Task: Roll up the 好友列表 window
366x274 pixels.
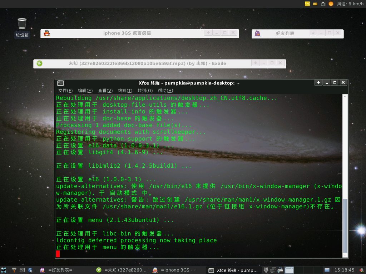Action: coord(313,33)
